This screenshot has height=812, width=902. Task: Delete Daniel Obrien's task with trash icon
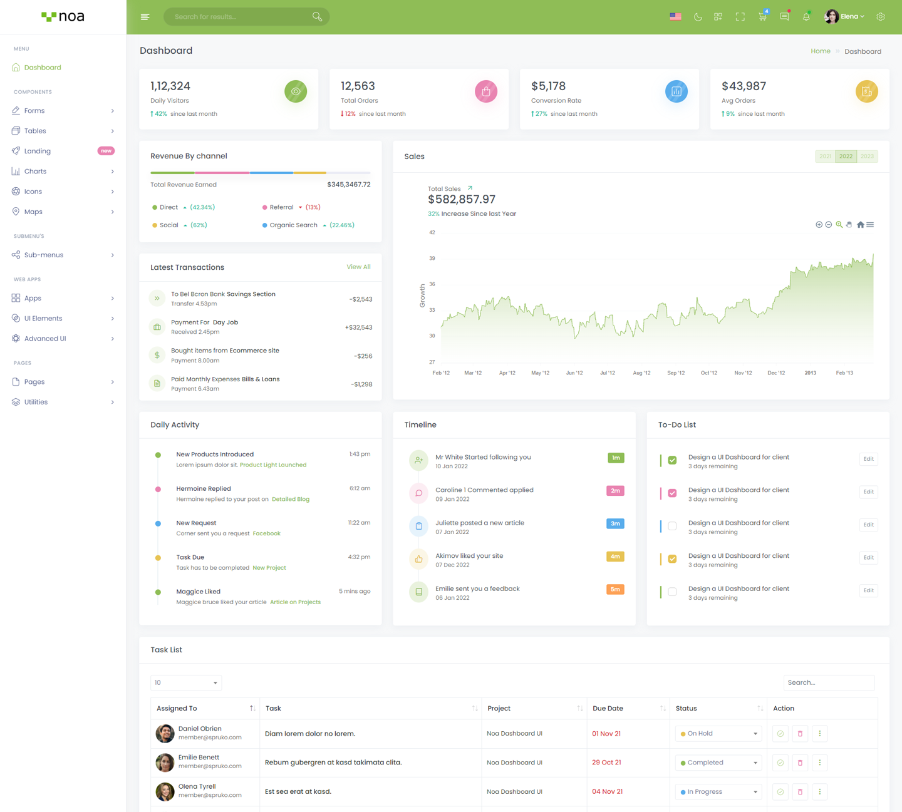point(800,734)
